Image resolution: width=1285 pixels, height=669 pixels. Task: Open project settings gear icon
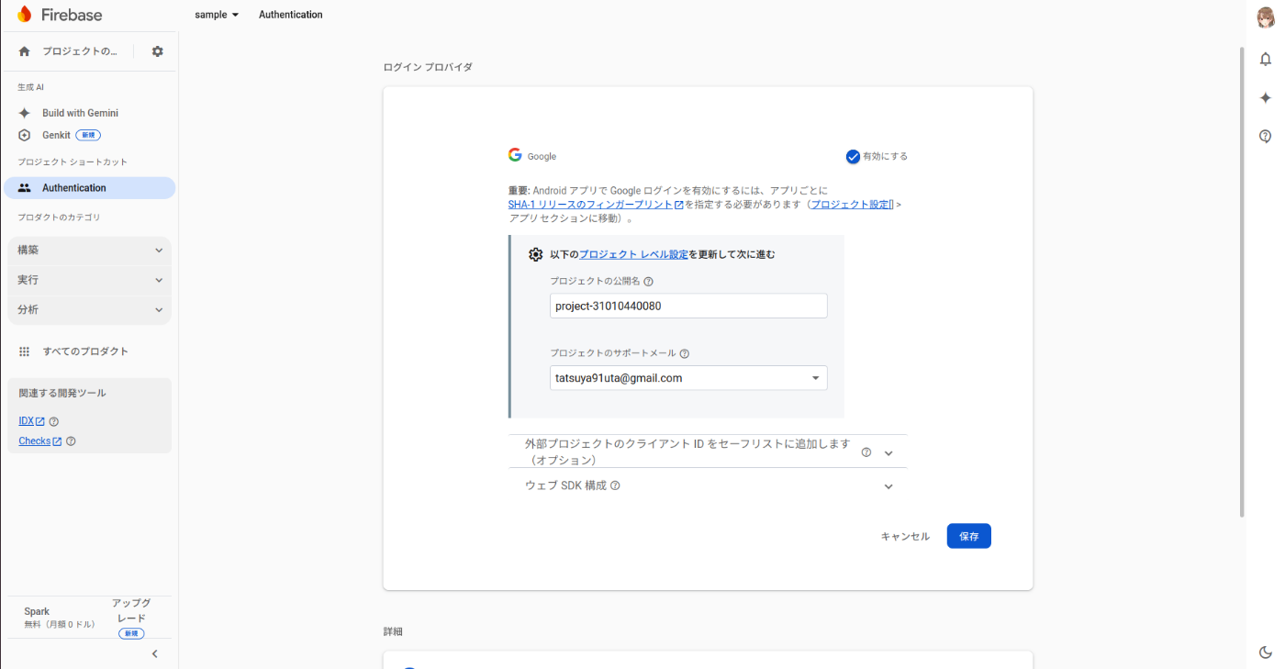(x=157, y=51)
